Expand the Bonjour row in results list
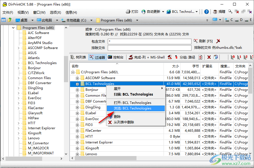This screenshot has width=254, height=168. point(77,90)
